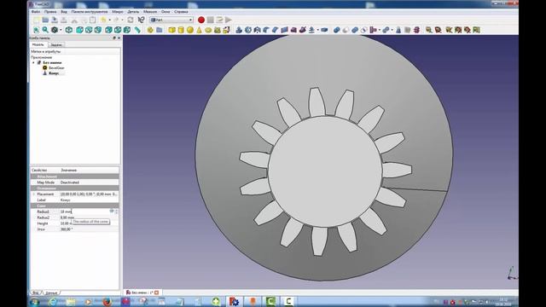Click the left view cube icon
The image size is (546, 307).
click(127, 30)
